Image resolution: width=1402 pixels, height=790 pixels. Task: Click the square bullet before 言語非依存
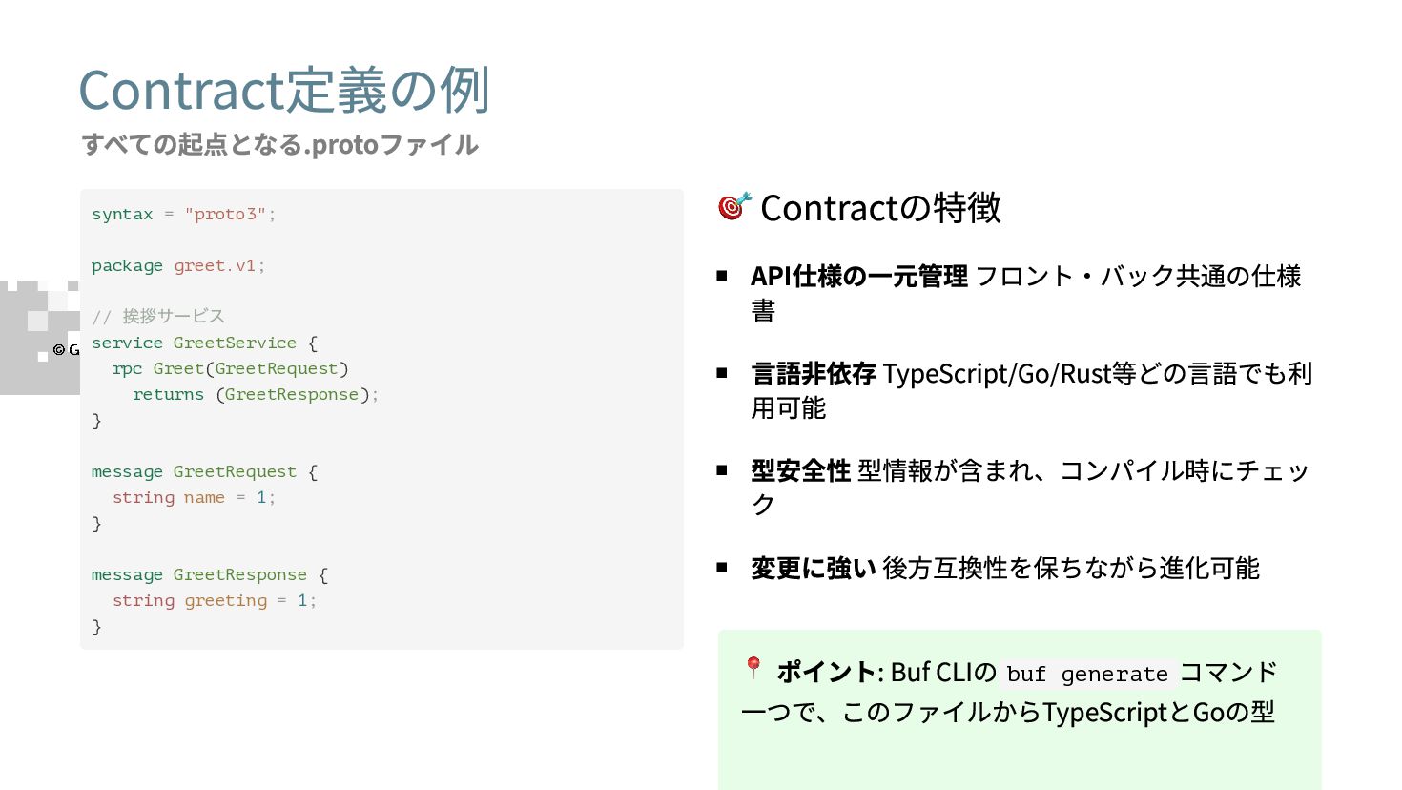pos(722,373)
